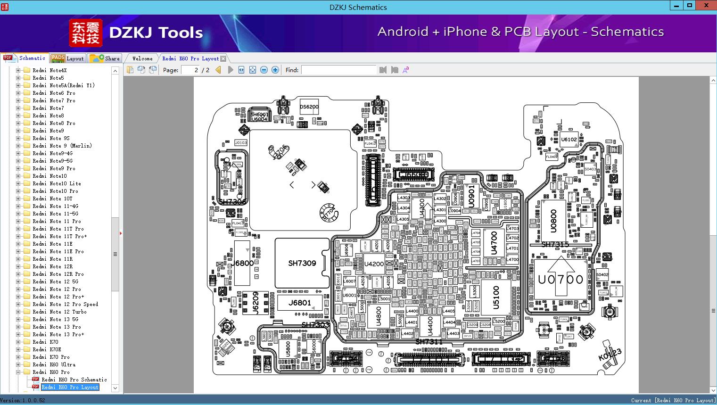Click the PDF icon of Redmi K60 Pro Schematic
Viewport: 717px width, 405px height.
35,380
